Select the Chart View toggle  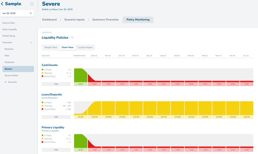tap(68, 47)
